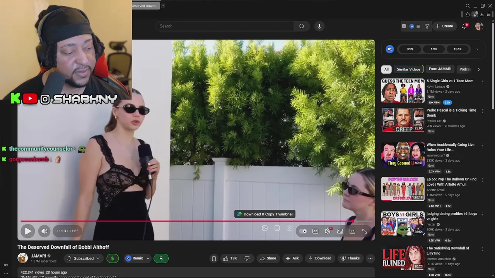
Task: Open options for When Accidentally Going Live video
Action: click(x=483, y=146)
